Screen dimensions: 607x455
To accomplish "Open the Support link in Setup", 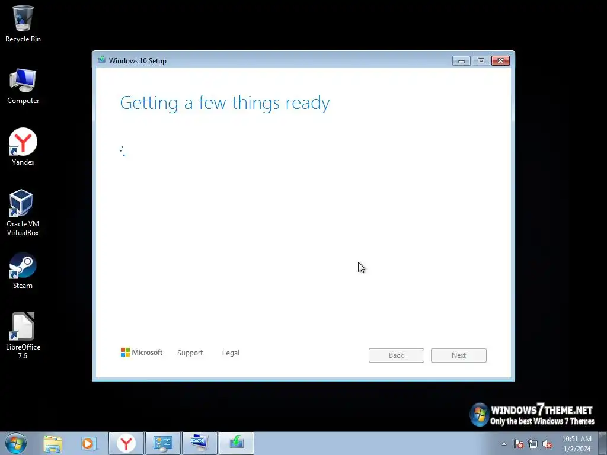I will [x=190, y=353].
